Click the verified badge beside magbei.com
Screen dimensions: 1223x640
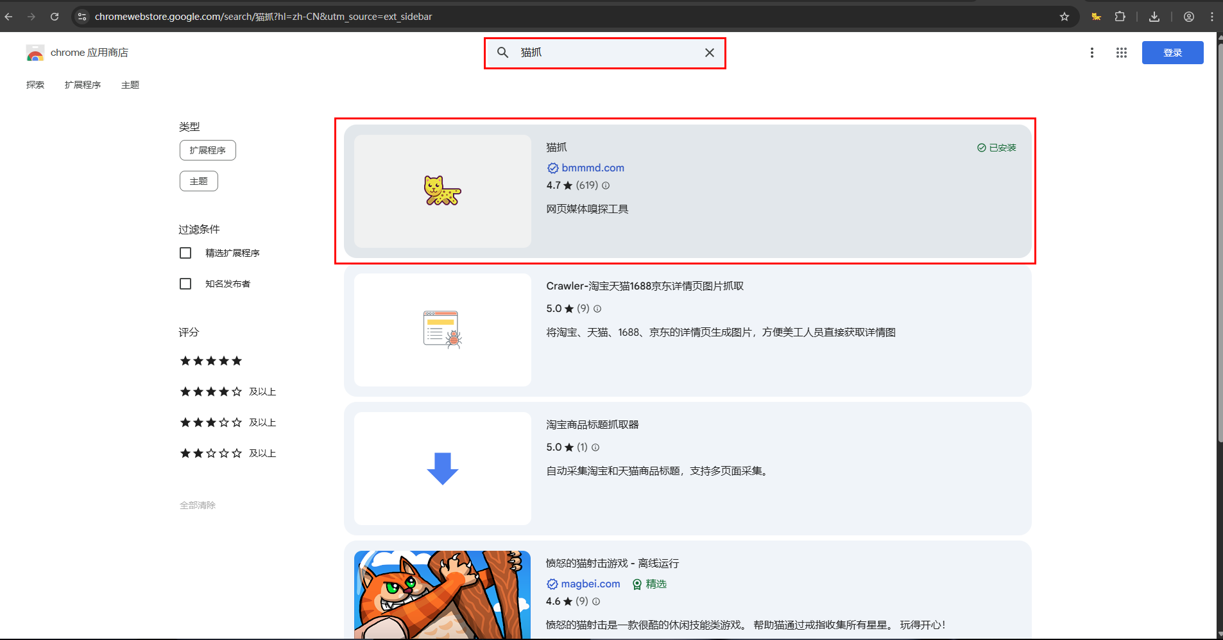point(552,584)
